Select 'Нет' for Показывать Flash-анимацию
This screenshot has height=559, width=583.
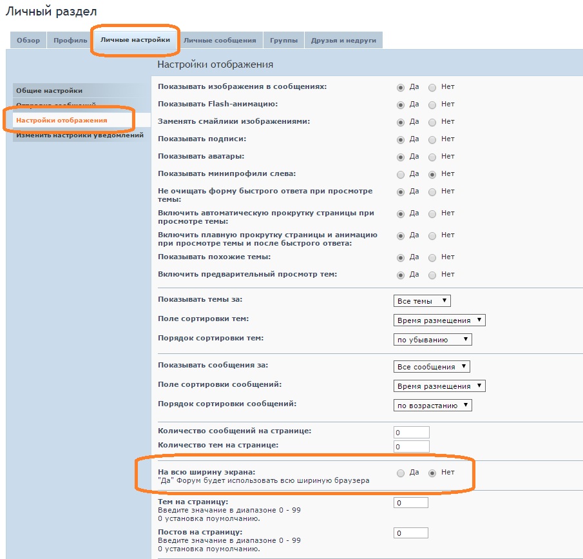(432, 104)
